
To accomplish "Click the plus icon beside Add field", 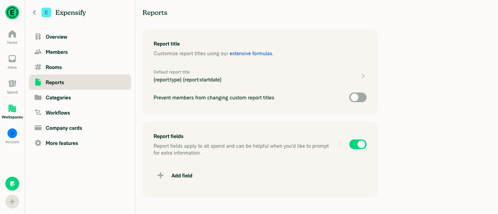I will click(x=160, y=175).
